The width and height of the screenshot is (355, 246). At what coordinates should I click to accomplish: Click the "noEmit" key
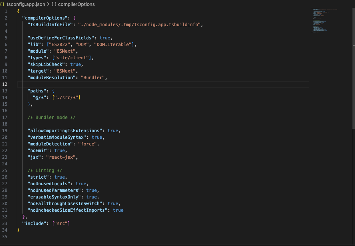[x=38, y=151]
